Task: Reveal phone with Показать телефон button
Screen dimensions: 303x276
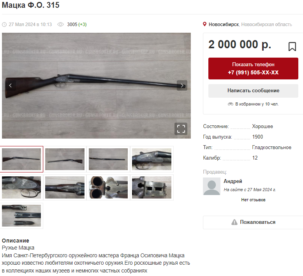Action: tap(253, 69)
